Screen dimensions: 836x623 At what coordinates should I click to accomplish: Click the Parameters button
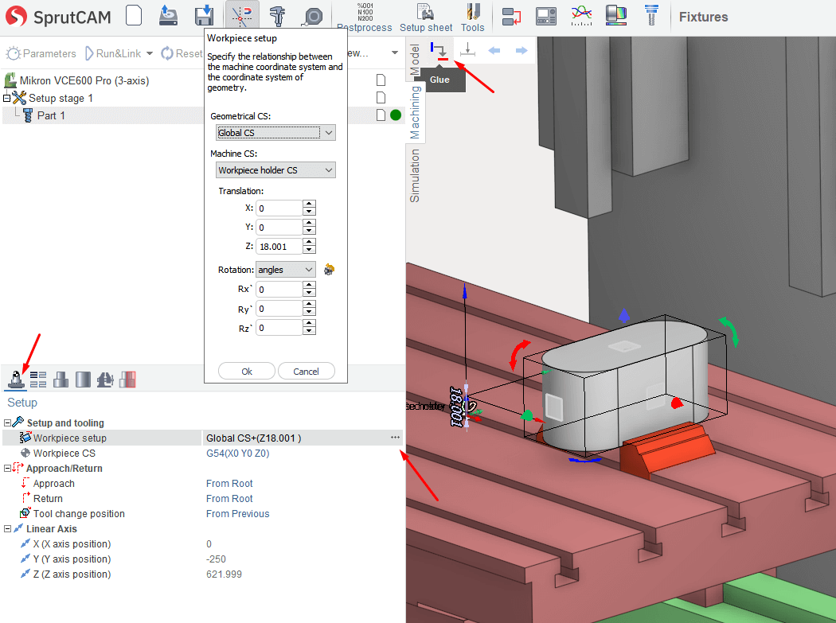[x=41, y=53]
